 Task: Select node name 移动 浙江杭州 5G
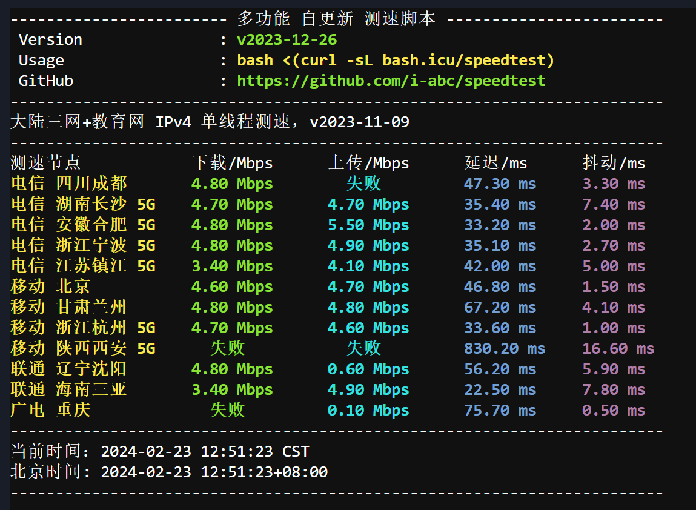(83, 328)
